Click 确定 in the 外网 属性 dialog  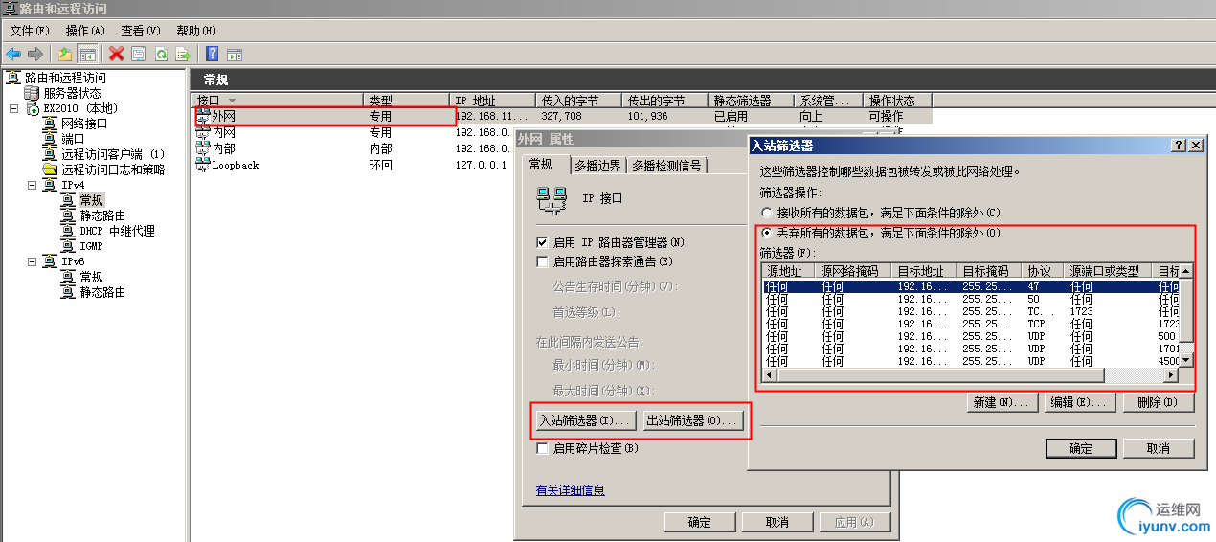tap(700, 522)
